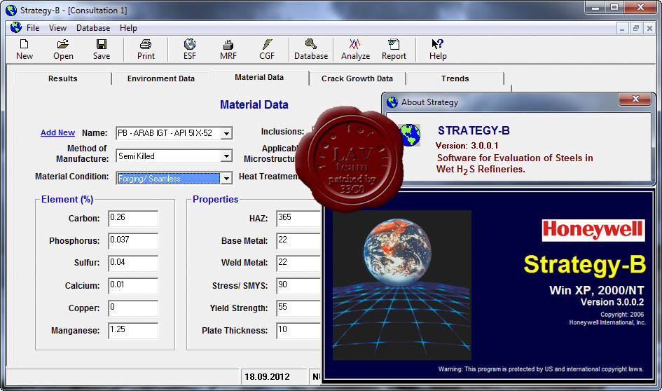Open the File menu
662x391 pixels.
(32, 28)
